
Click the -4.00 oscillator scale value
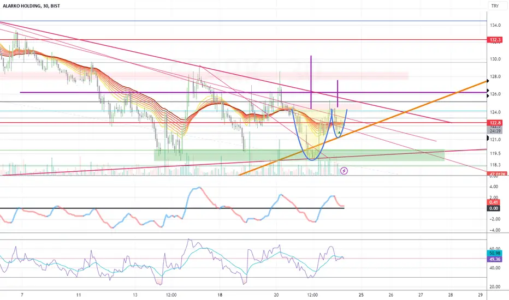click(494, 230)
